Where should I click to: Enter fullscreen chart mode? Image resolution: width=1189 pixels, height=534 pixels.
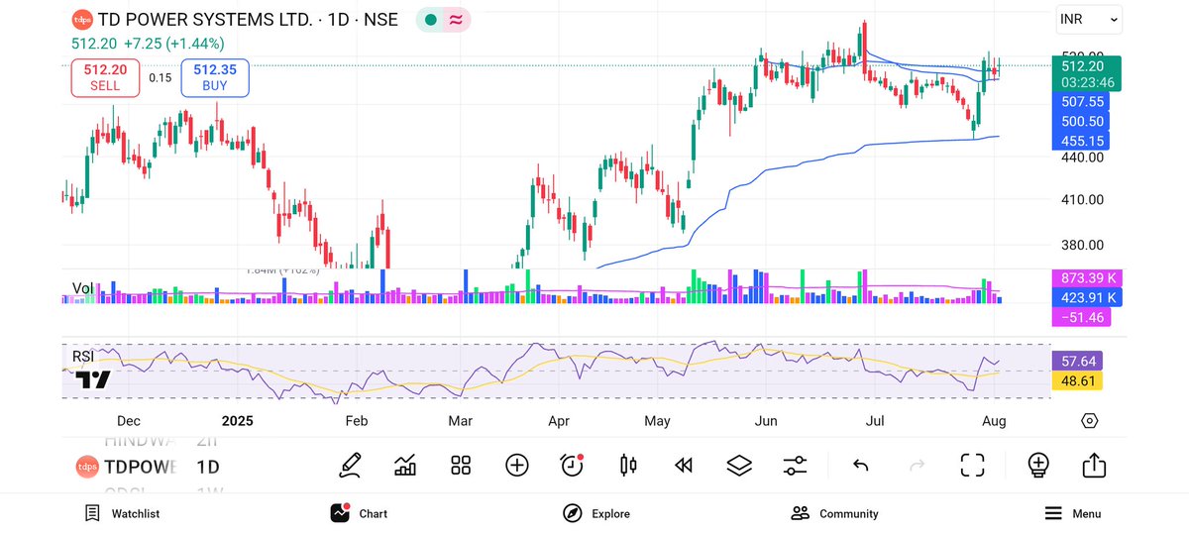(x=972, y=465)
